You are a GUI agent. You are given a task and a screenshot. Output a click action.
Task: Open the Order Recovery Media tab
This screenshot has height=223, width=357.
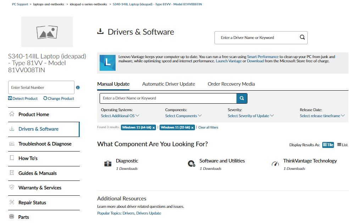point(231,84)
